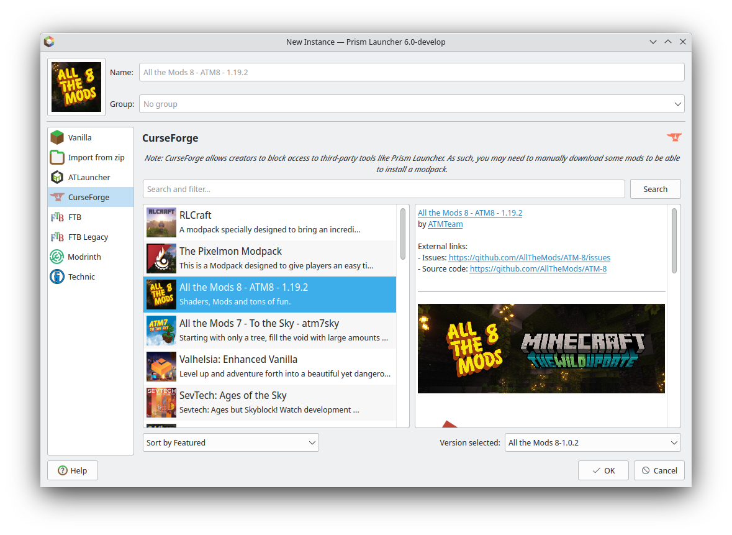The image size is (732, 535).
Task: Open the Group dropdown
Action: pyautogui.click(x=412, y=104)
